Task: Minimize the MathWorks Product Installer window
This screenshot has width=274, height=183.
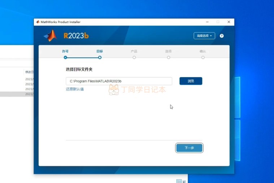Action: [207, 22]
